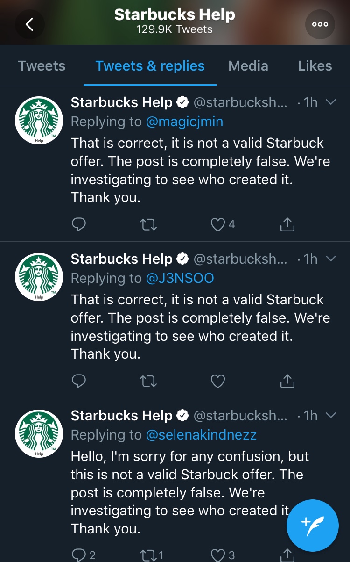Share the tweet replying to @J3NSOO

pyautogui.click(x=287, y=382)
